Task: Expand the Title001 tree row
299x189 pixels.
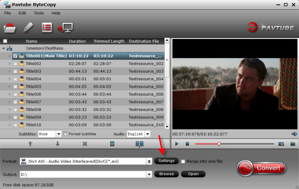Action: click(9, 56)
